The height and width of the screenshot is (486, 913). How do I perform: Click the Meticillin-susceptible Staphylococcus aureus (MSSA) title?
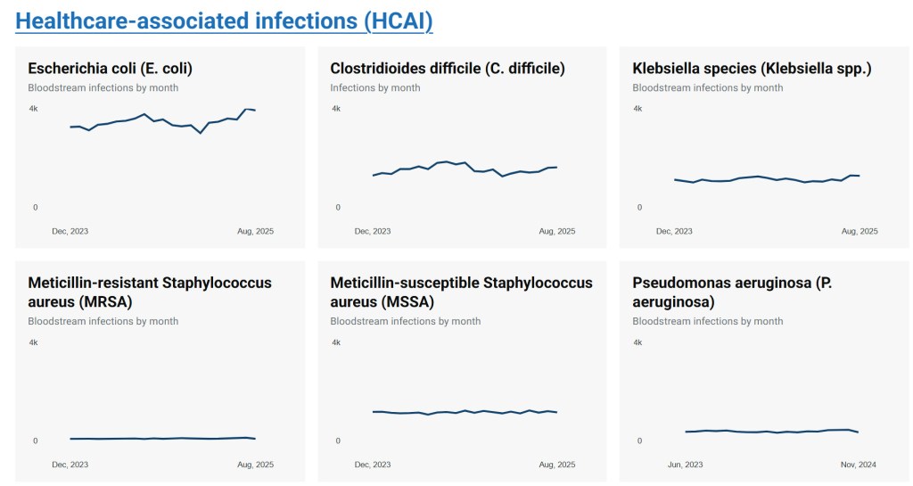click(461, 292)
